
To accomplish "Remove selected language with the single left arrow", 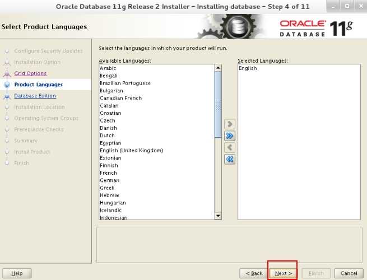I will coord(230,147).
